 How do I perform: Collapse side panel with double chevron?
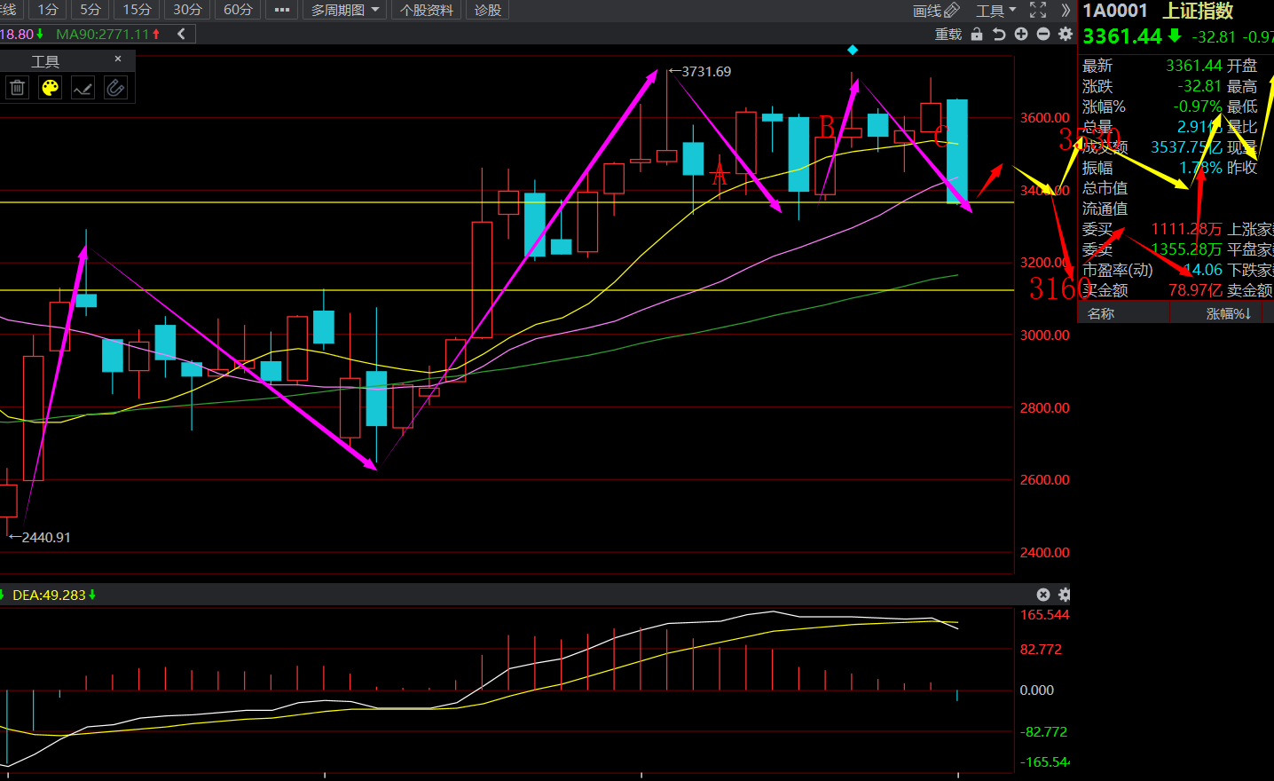click(x=1066, y=10)
